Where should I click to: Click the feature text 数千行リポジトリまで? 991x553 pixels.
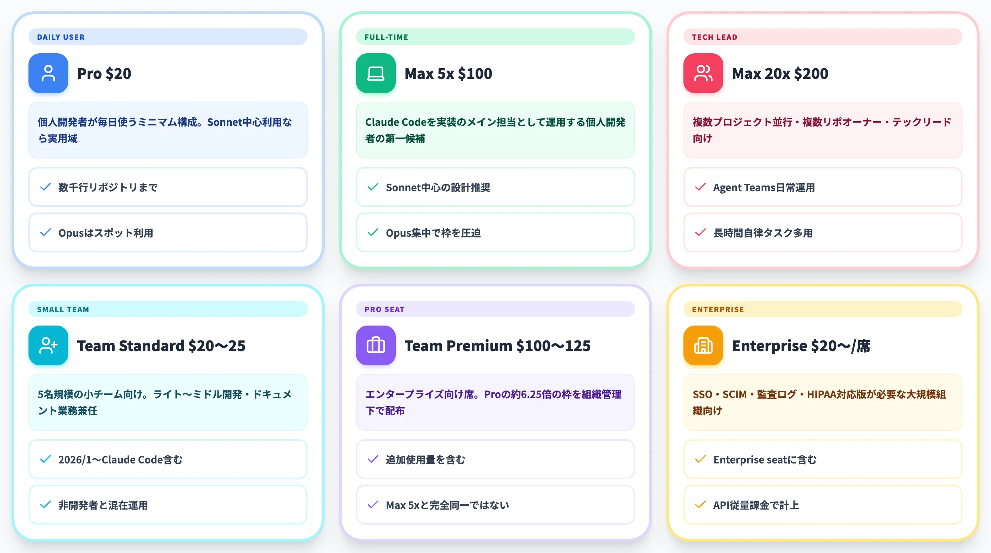(108, 187)
